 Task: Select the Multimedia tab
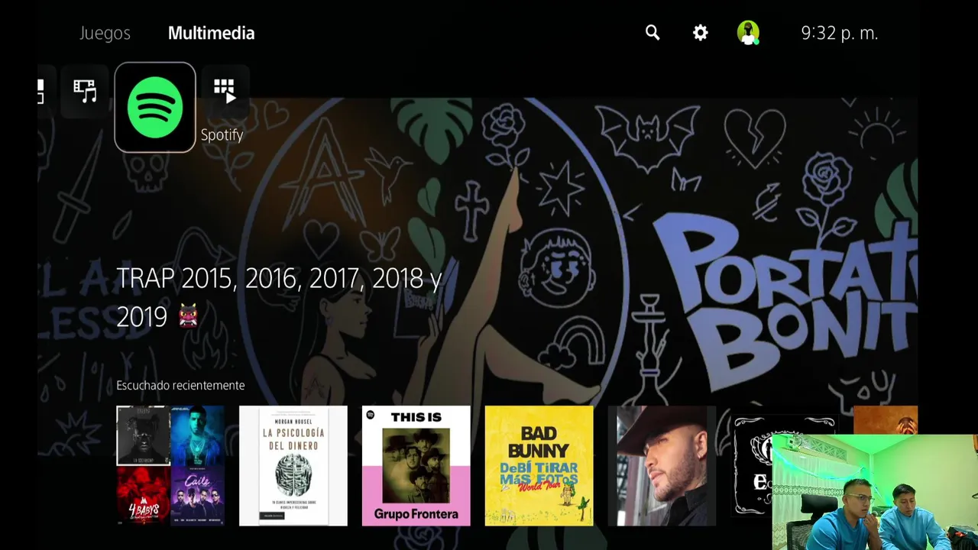click(x=211, y=34)
